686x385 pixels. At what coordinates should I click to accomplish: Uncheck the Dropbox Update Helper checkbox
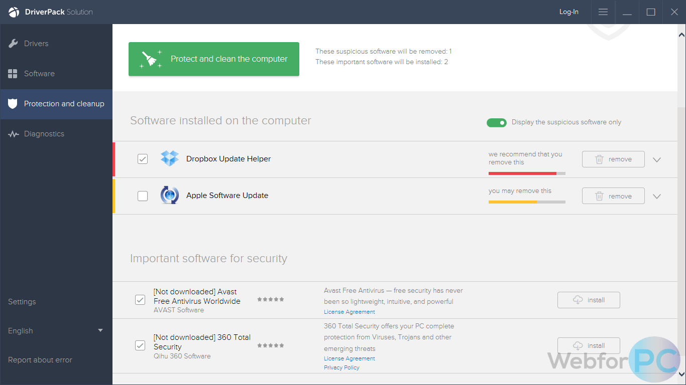coord(143,158)
